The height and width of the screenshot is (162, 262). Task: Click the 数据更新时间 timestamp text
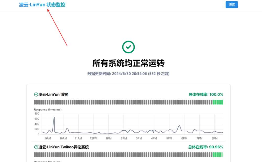(128, 74)
